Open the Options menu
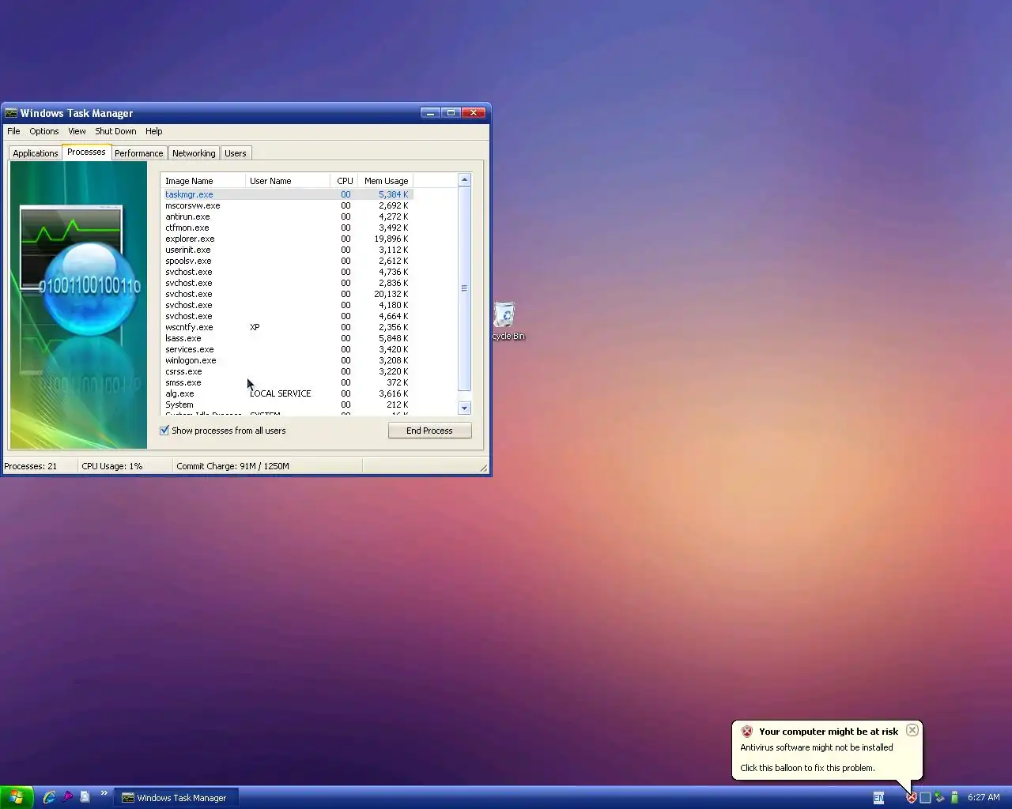 coord(44,131)
